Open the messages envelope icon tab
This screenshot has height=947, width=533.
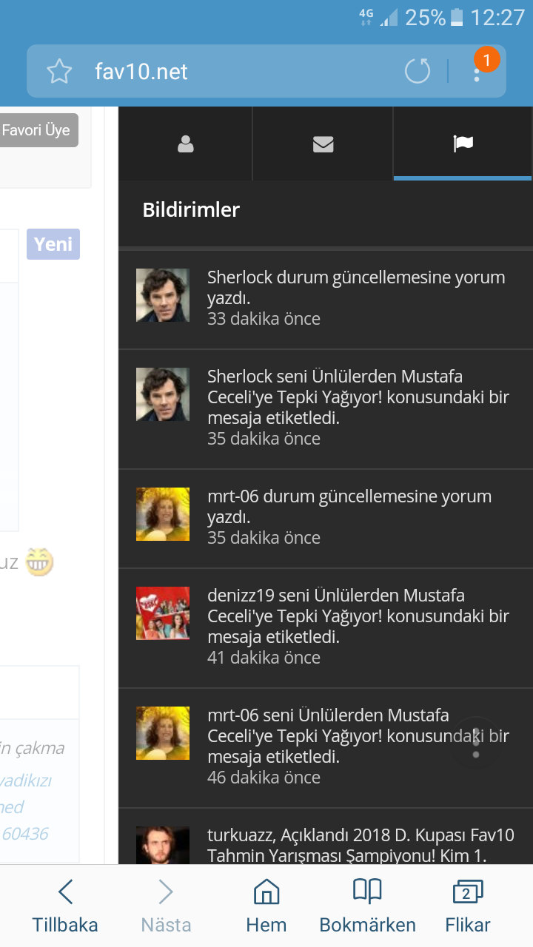[x=323, y=144]
